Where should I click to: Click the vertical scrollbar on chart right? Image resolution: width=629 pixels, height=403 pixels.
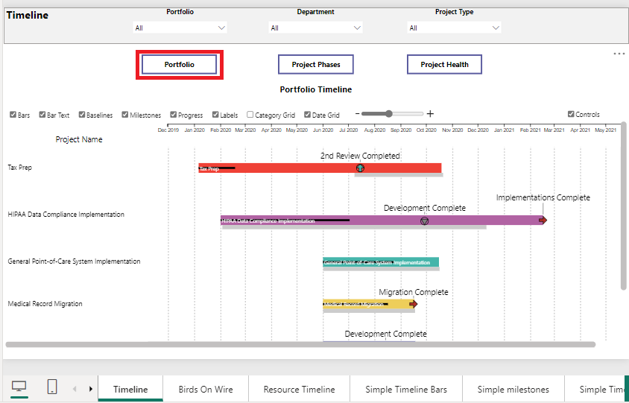623,206
